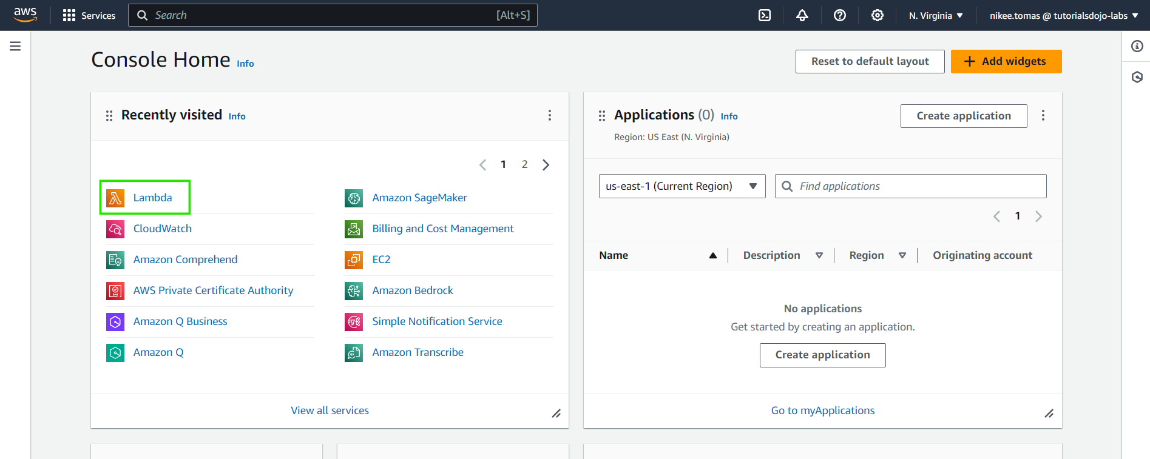Open the Services grid menu
This screenshot has width=1150, height=459.
(x=89, y=15)
